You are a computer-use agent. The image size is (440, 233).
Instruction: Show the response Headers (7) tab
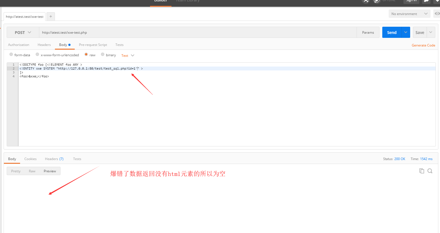point(54,159)
